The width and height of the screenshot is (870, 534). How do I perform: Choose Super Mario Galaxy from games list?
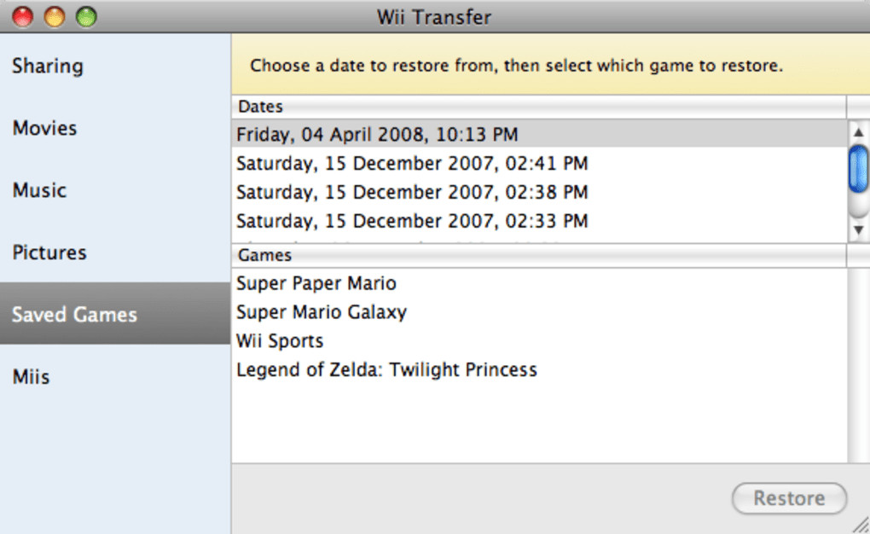coord(322,312)
